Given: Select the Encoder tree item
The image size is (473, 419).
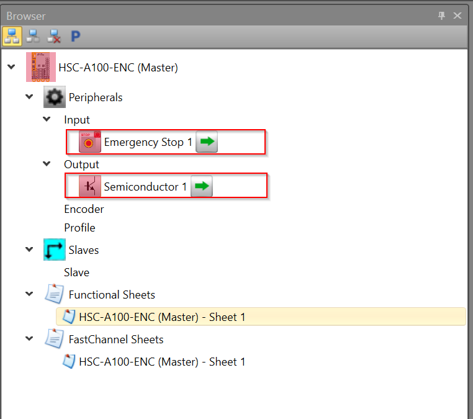Looking at the screenshot, I should coord(84,209).
